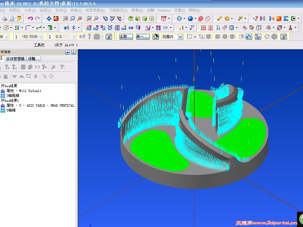Viewport: 303px width, 227px height.
Task: Click the G1 post icon in manager toolbar
Action: coord(37,67)
